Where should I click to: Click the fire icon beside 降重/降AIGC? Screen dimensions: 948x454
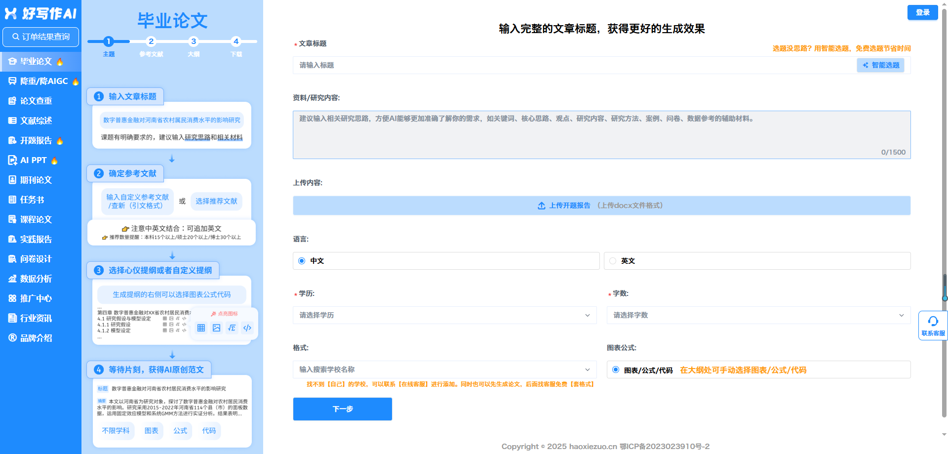tap(76, 81)
